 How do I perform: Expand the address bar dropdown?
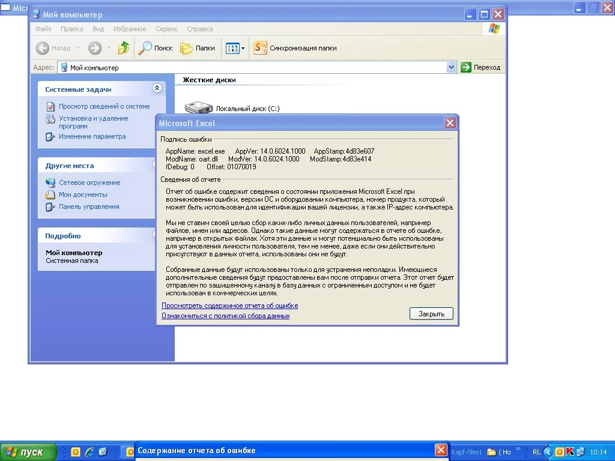(451, 67)
